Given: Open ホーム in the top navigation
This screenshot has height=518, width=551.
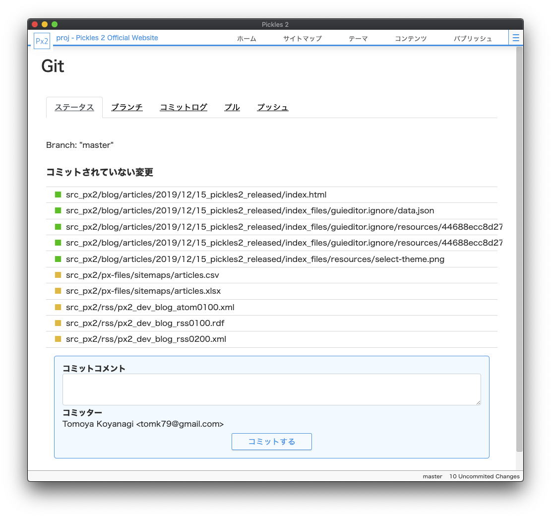Looking at the screenshot, I should click(x=246, y=38).
